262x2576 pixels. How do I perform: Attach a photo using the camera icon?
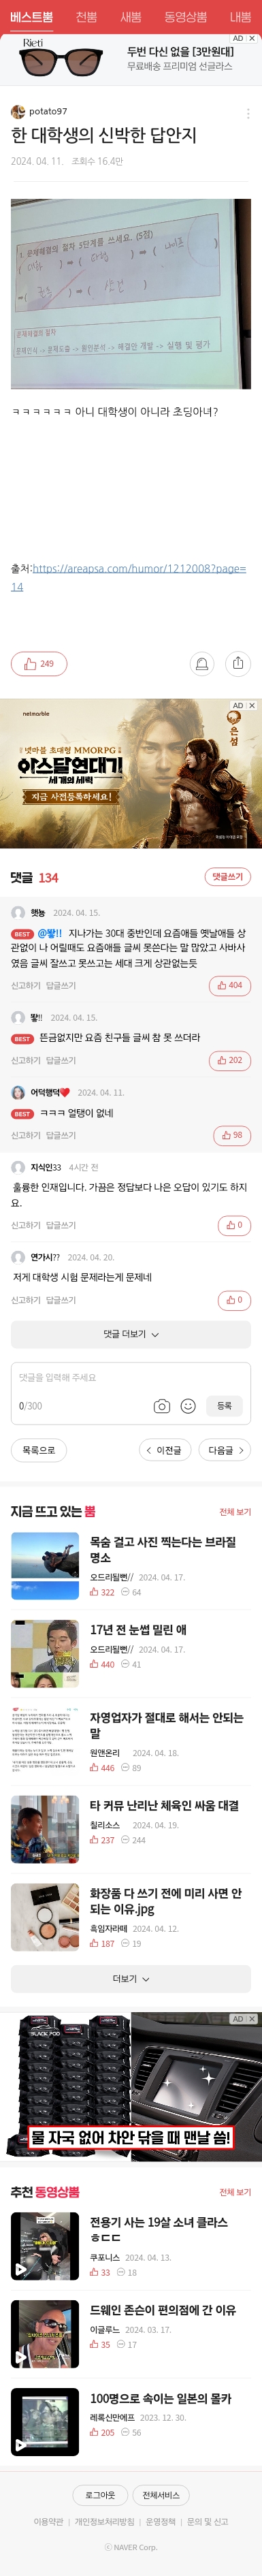[162, 1405]
